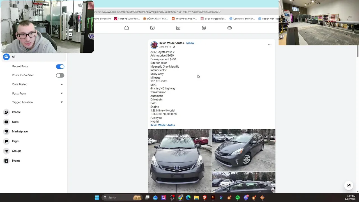Open Microsoft Edge from the taskbar

click(x=188, y=198)
